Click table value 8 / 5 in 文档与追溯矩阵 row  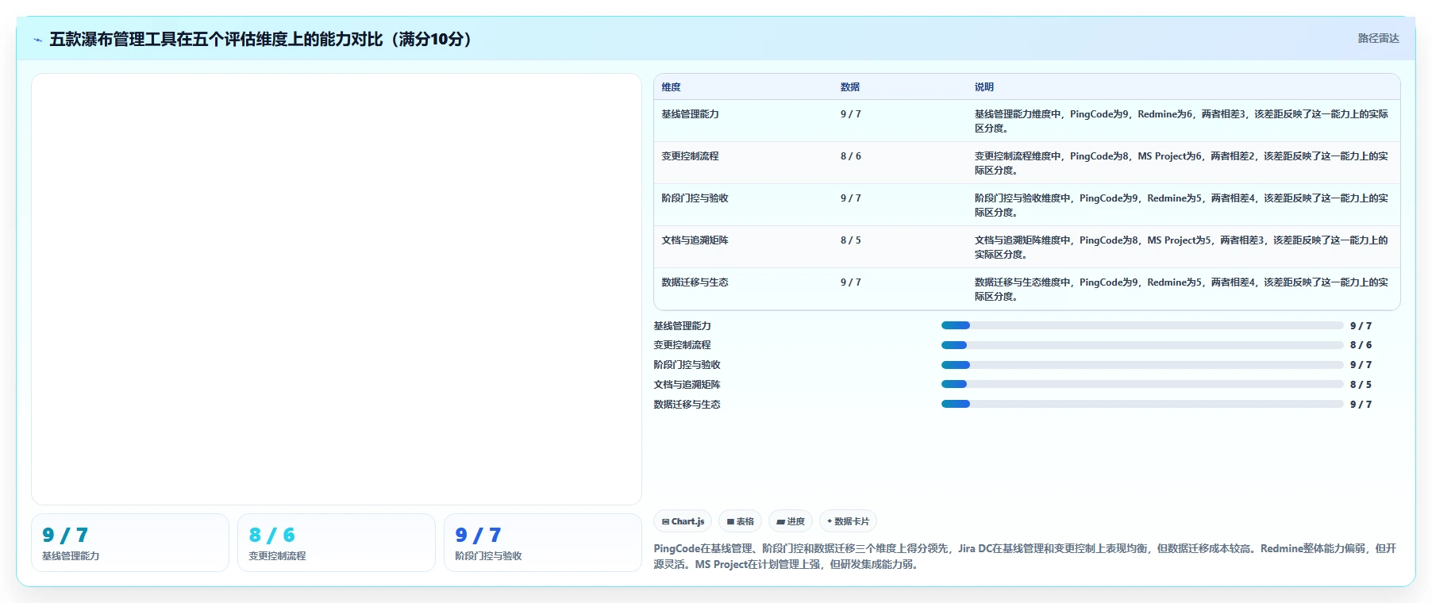point(851,240)
